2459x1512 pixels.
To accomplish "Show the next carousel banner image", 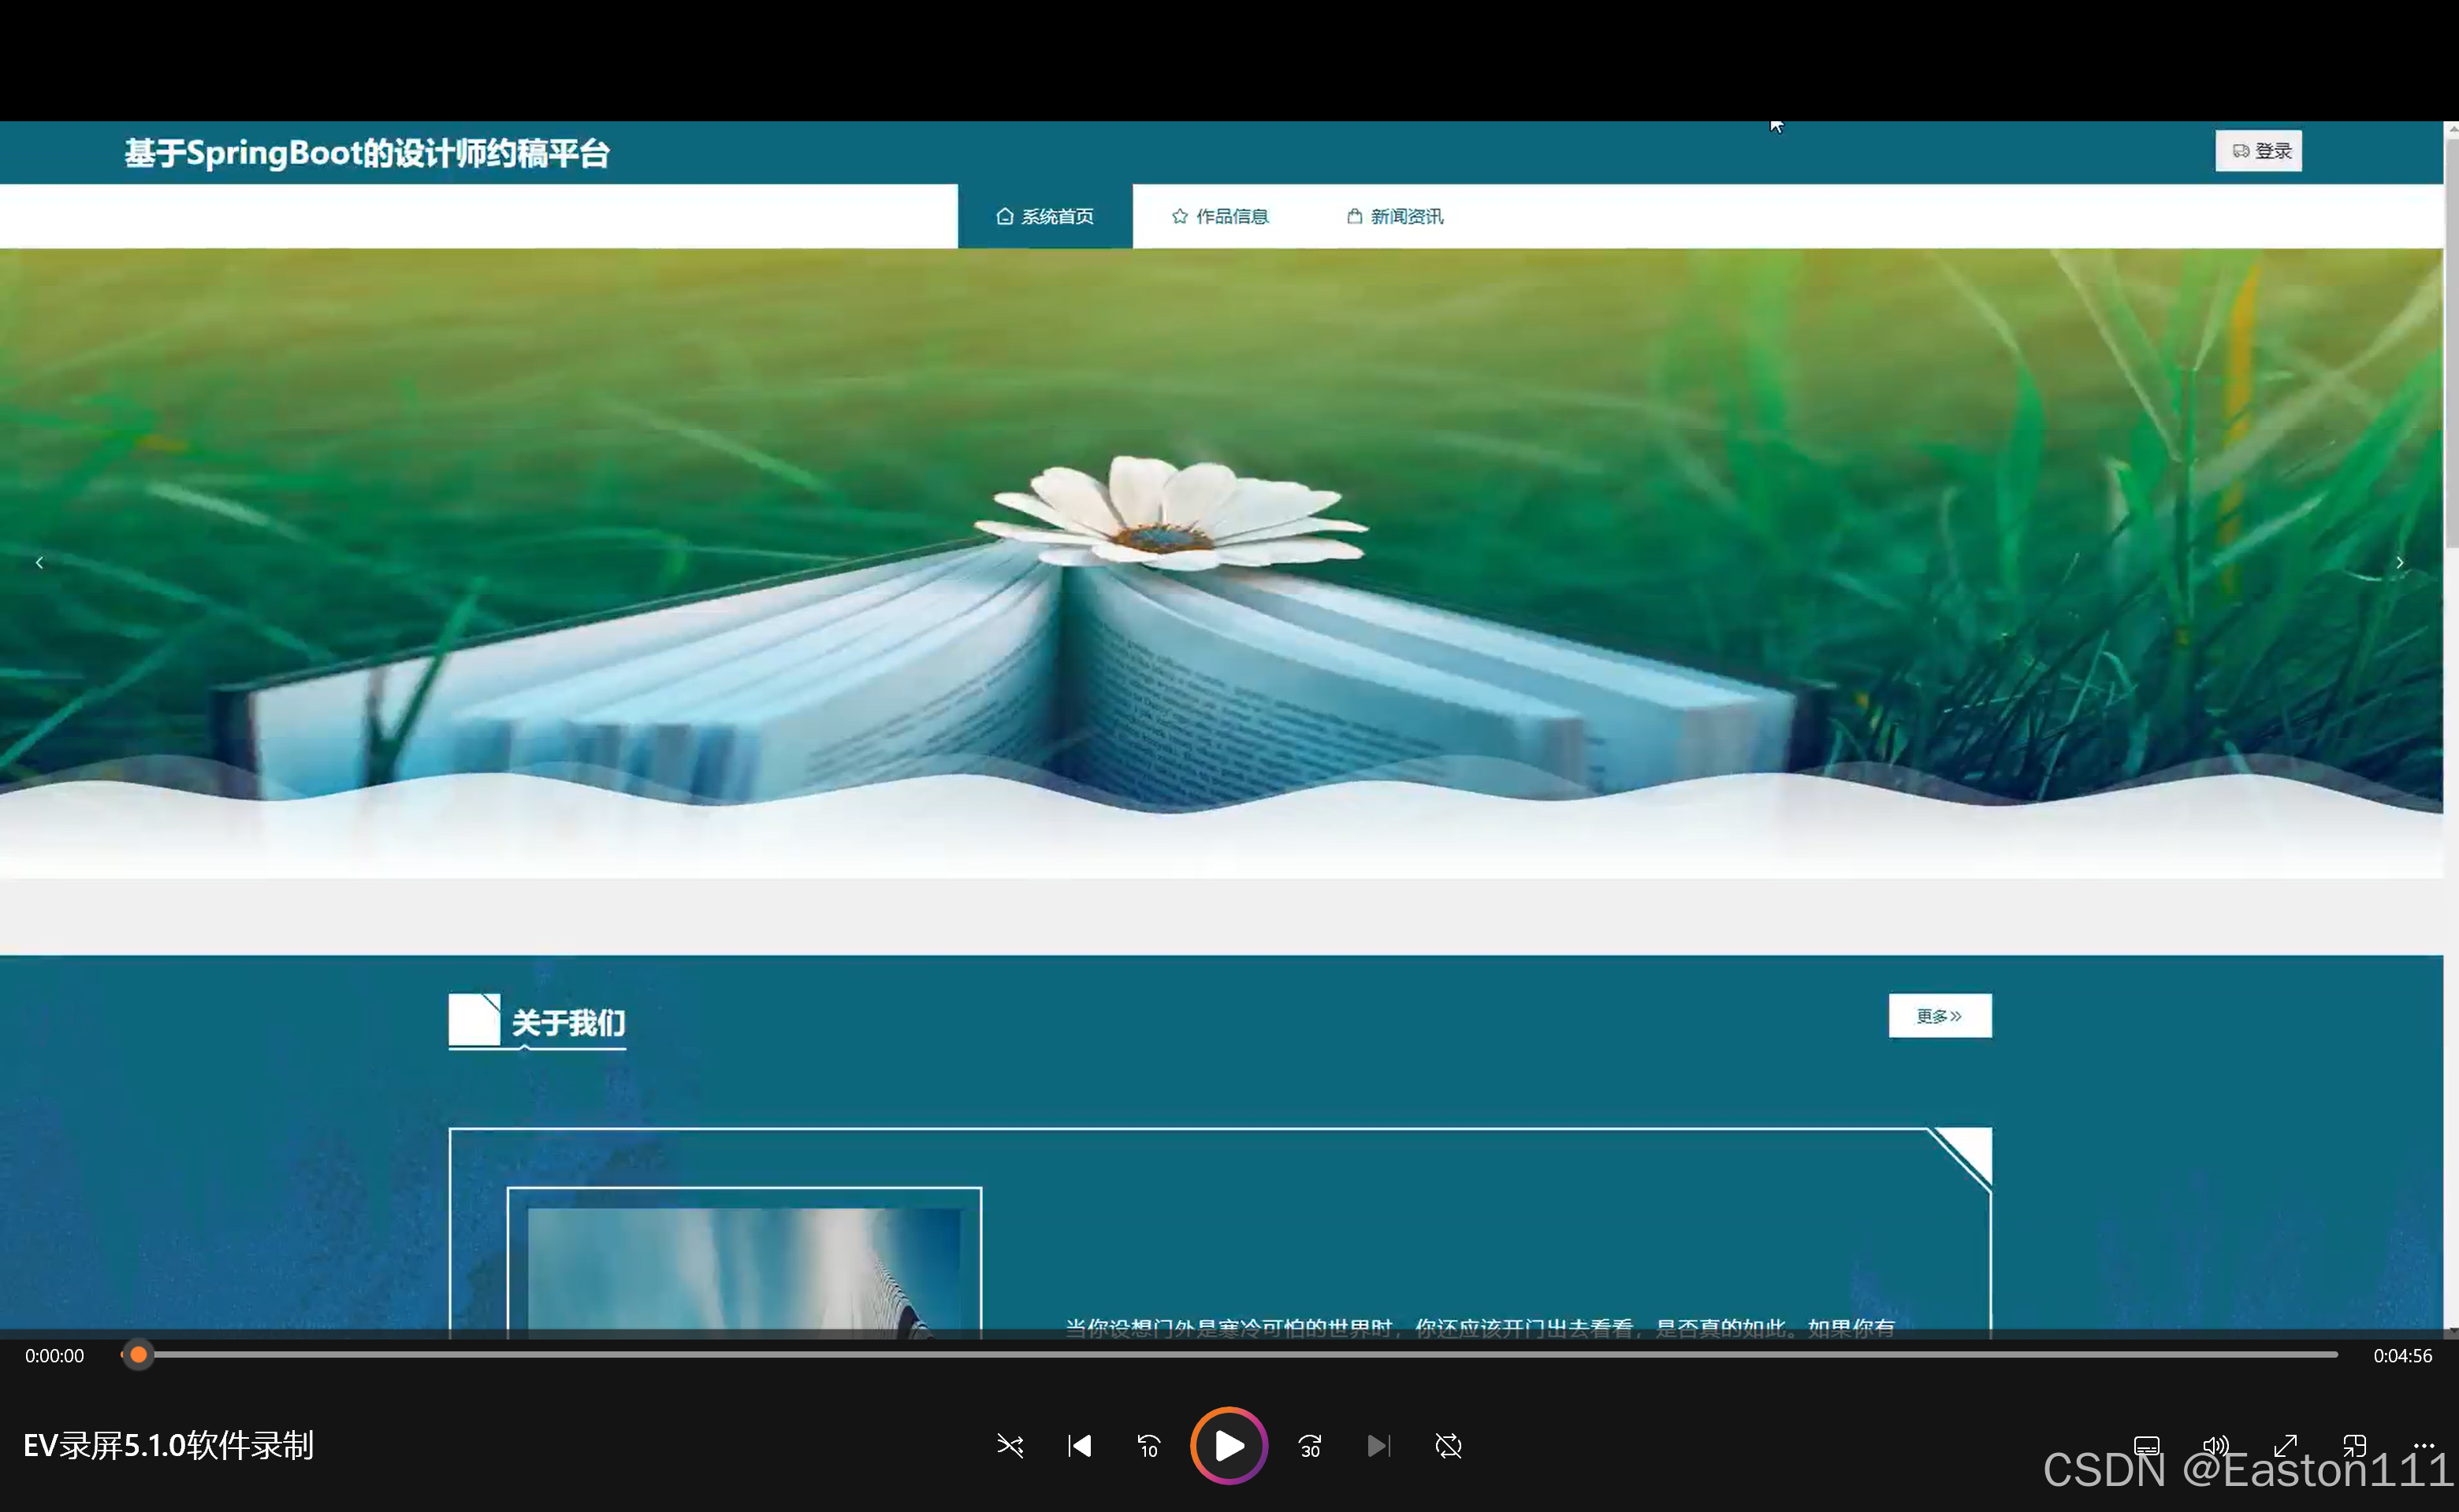I will pos(2399,563).
